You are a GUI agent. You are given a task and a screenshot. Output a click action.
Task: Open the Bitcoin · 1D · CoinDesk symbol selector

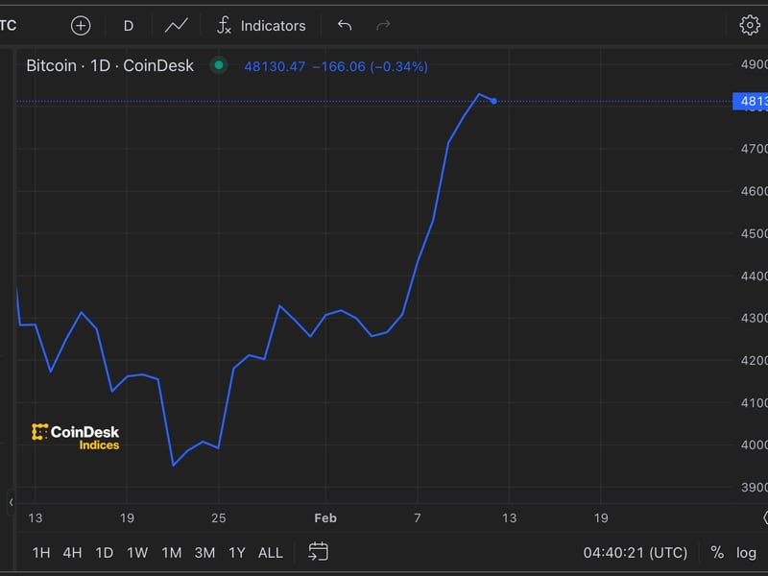click(x=108, y=65)
